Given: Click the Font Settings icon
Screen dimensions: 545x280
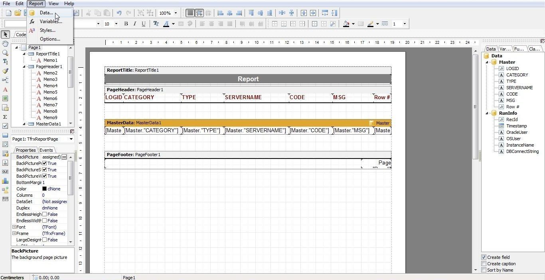Looking at the screenshot, I should pyautogui.click(x=156, y=24).
